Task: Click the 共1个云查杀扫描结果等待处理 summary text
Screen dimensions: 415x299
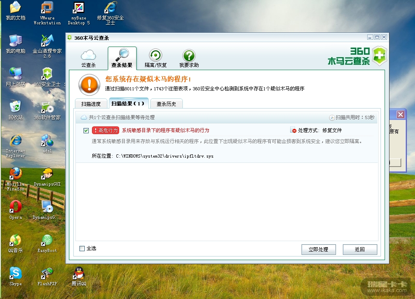Action: 122,117
